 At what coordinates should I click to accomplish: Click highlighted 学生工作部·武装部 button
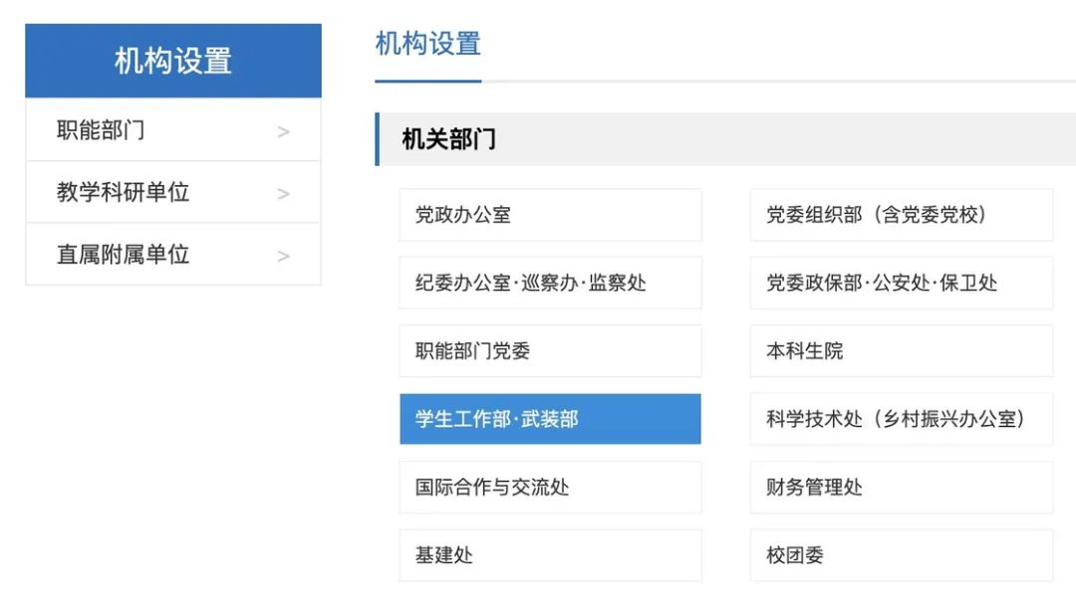(550, 419)
